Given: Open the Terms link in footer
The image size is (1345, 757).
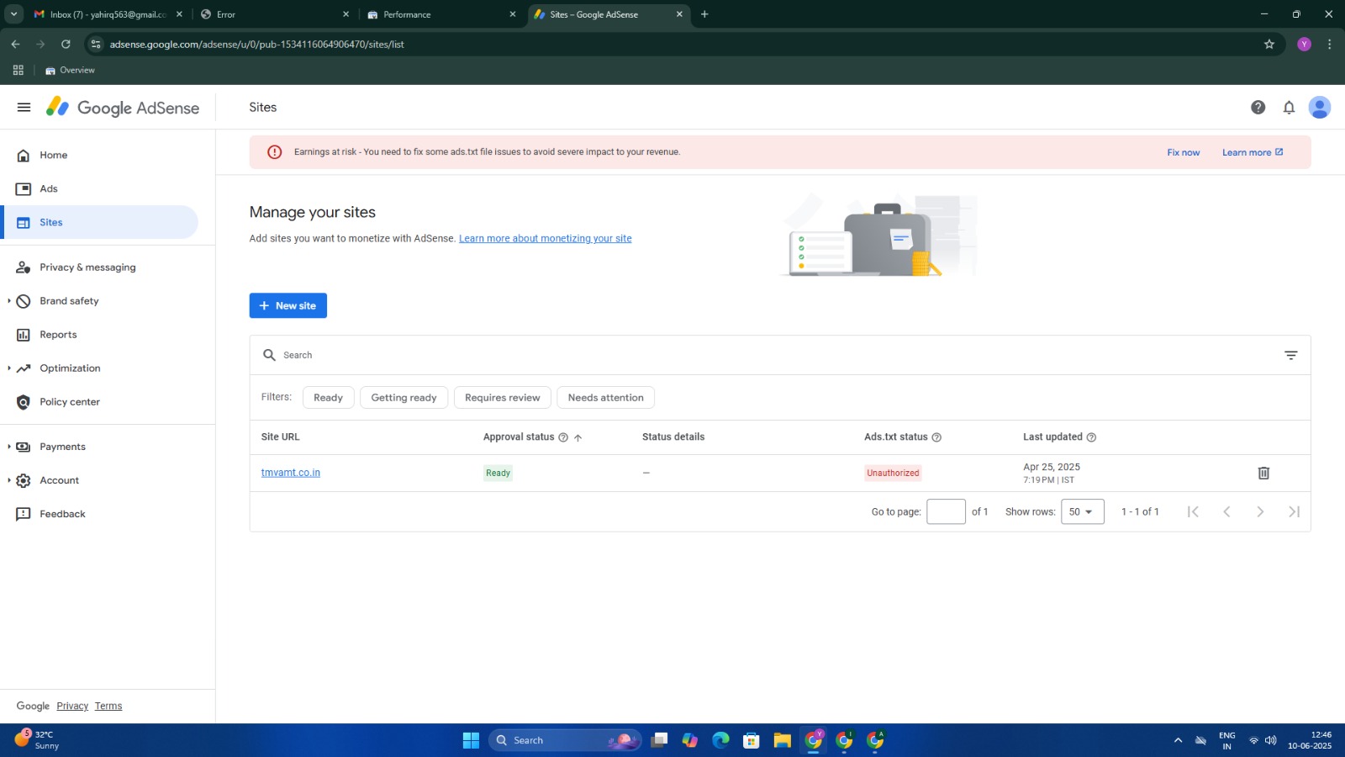Looking at the screenshot, I should (108, 706).
